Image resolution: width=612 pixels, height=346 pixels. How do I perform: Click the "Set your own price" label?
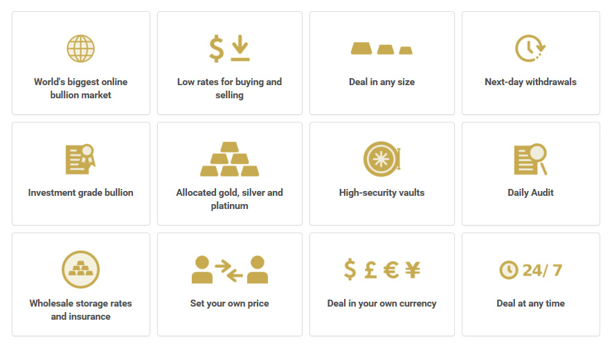(x=230, y=304)
